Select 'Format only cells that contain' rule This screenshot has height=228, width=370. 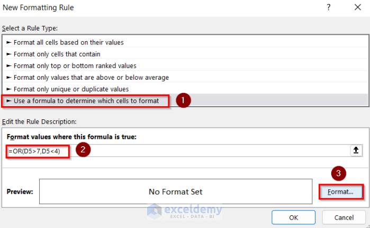pos(57,54)
